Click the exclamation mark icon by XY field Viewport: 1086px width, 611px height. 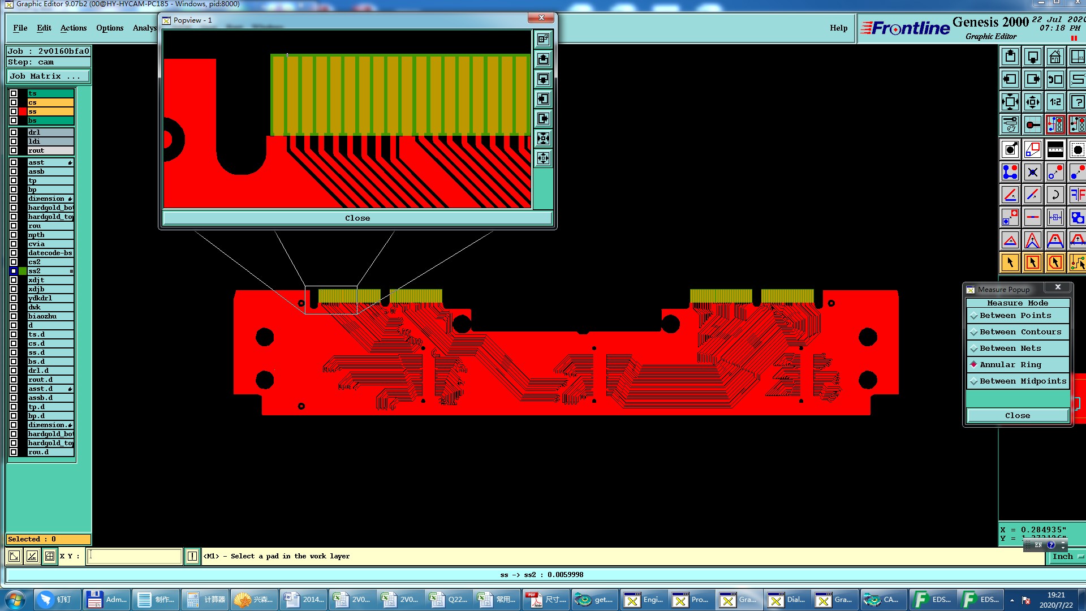pyautogui.click(x=192, y=556)
